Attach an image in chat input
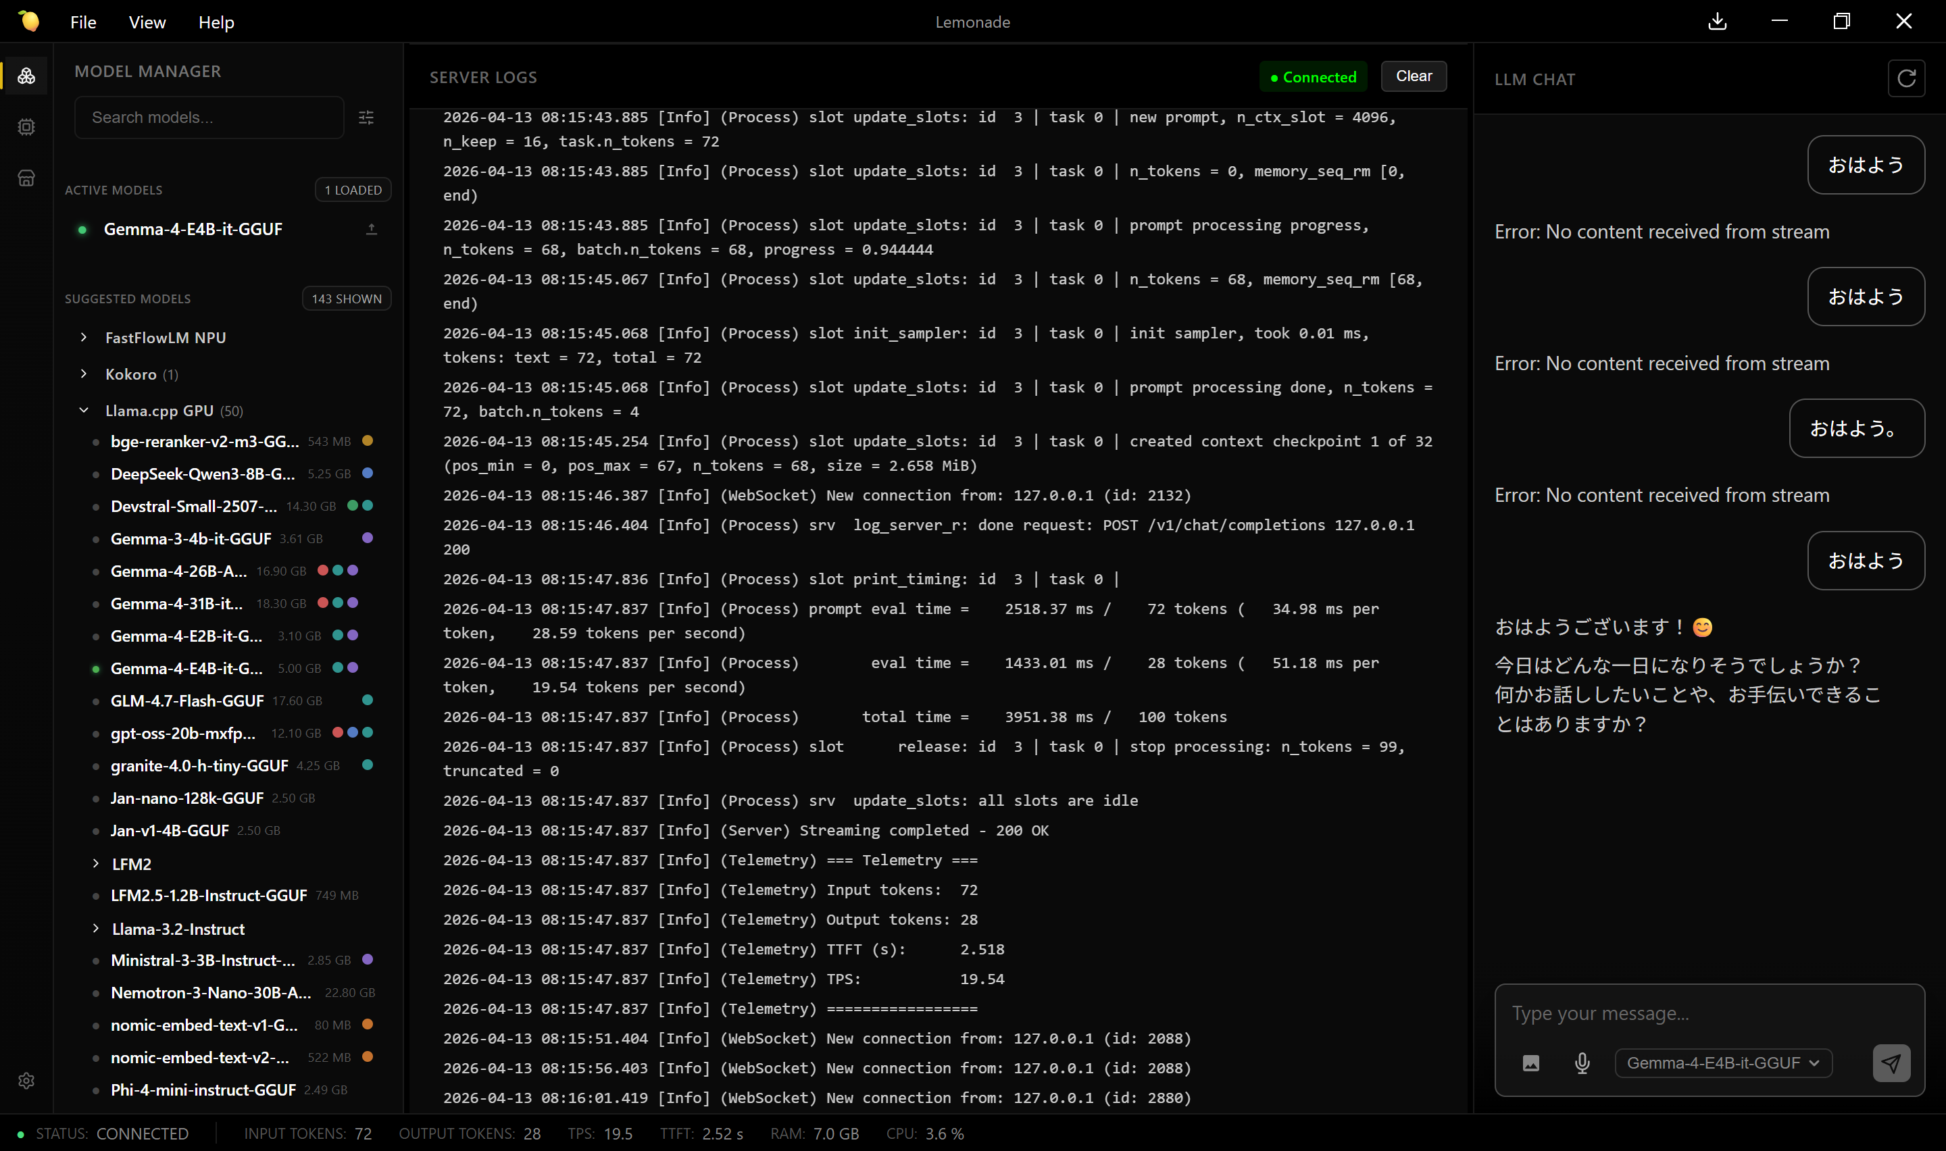 coord(1530,1063)
